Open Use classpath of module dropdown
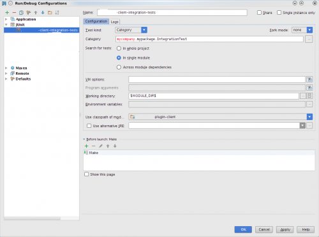The height and width of the screenshot is (237, 319). (309, 117)
